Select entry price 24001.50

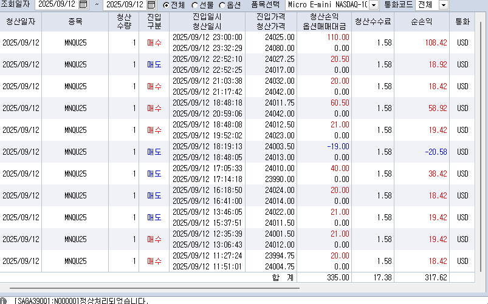pyautogui.click(x=280, y=234)
